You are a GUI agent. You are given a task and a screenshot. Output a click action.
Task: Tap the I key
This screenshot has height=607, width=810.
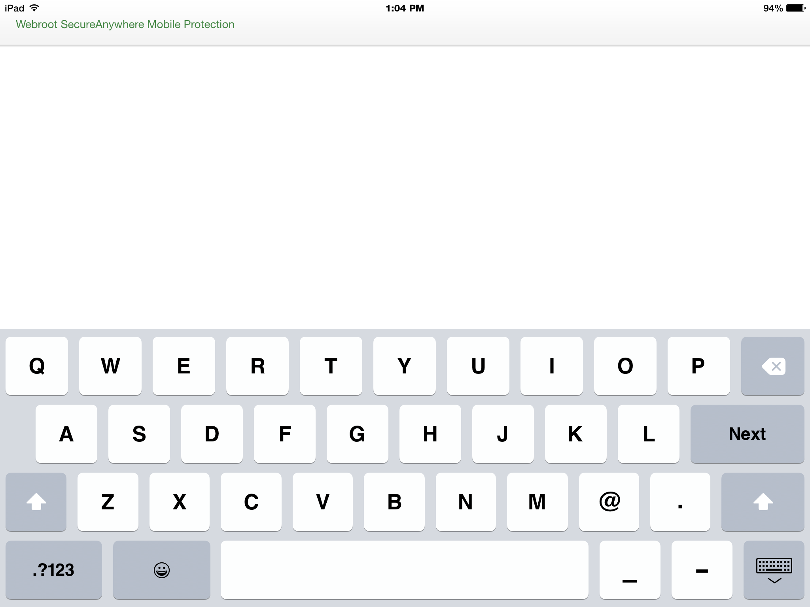click(552, 366)
